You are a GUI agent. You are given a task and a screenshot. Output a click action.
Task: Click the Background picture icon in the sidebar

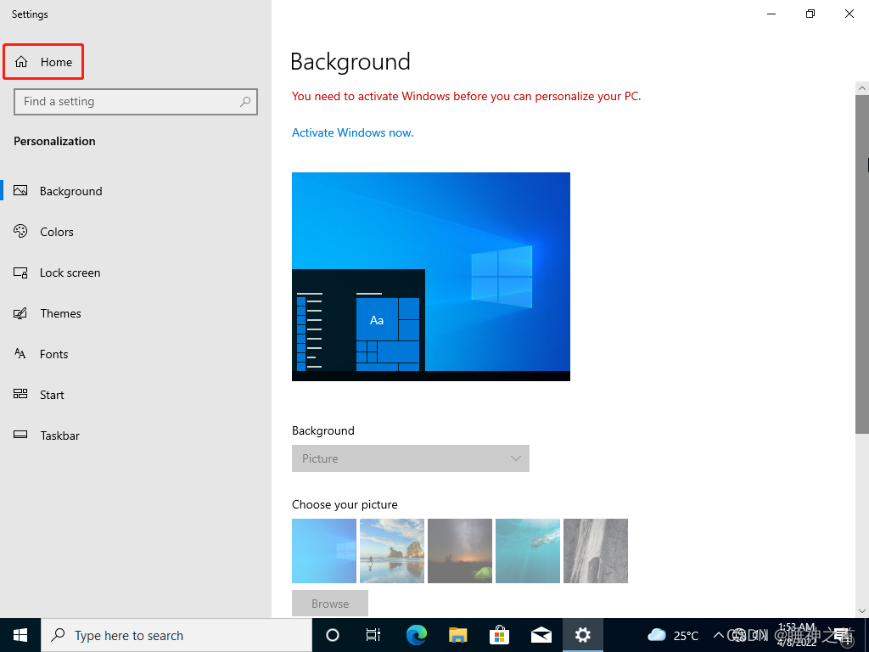click(x=20, y=191)
